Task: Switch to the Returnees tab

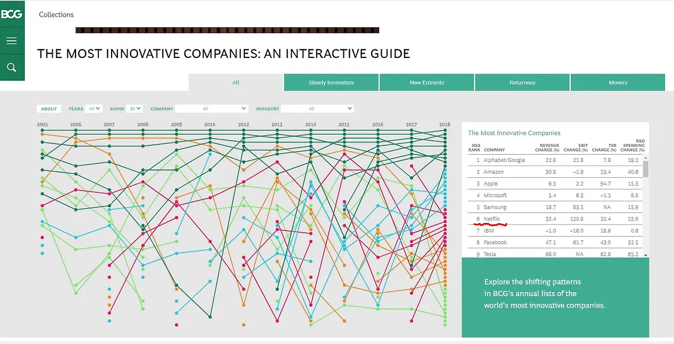Action: coord(522,83)
